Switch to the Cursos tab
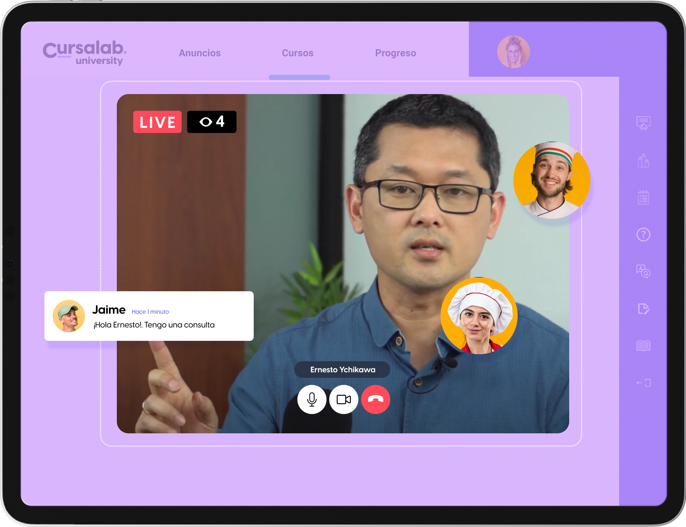This screenshot has width=686, height=527. point(298,53)
